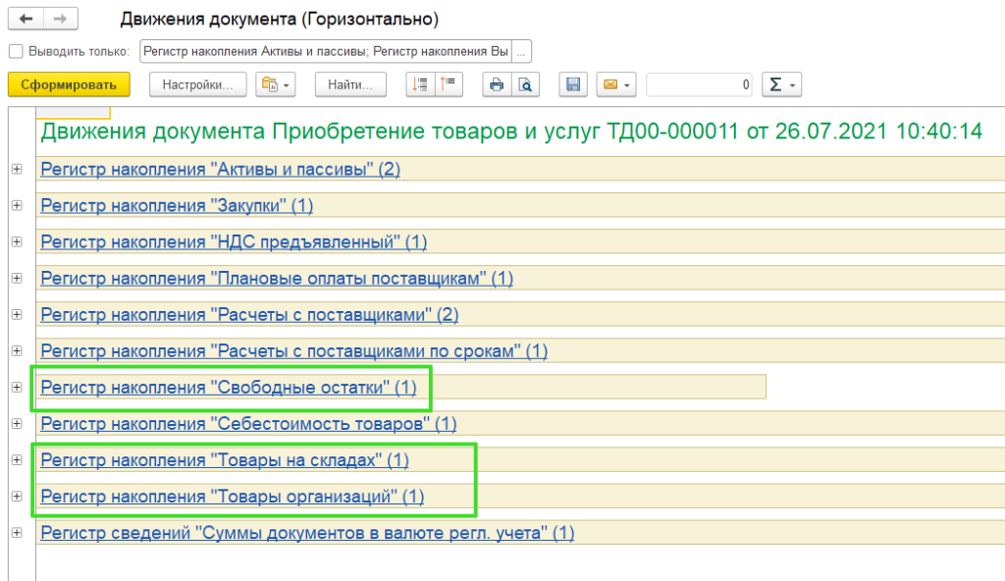Click the ellipsis button of the register filter

pyautogui.click(x=522, y=51)
